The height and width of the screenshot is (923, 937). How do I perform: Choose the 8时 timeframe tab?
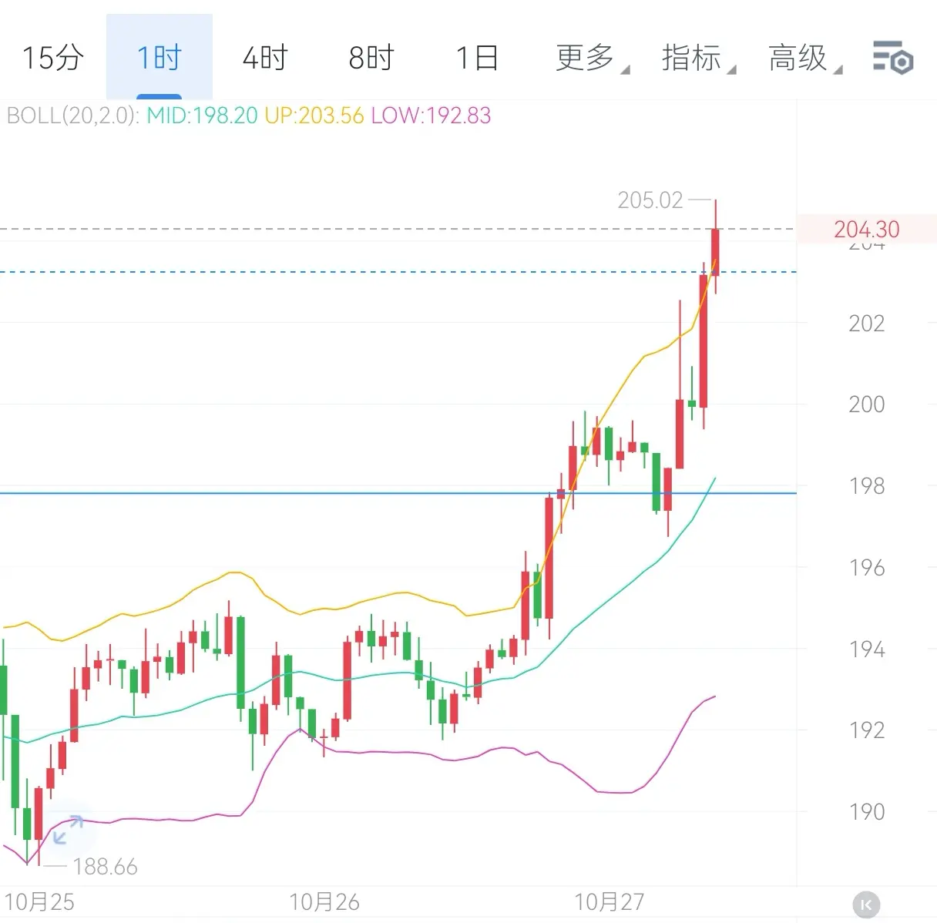click(371, 58)
